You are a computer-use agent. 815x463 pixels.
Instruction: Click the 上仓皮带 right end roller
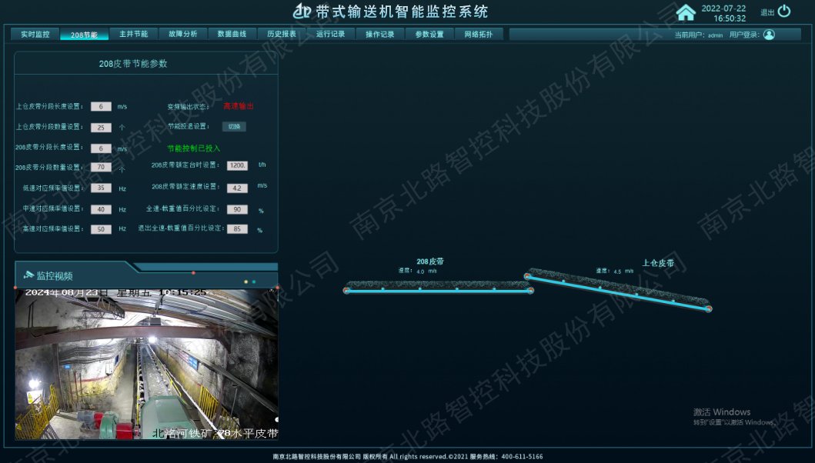[708, 309]
